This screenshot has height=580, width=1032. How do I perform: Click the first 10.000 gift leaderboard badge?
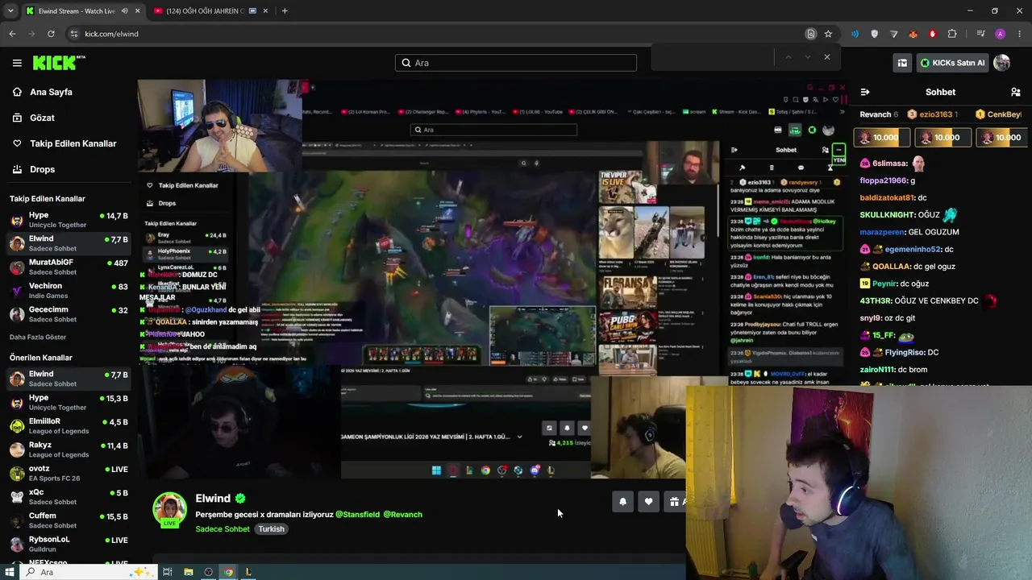pyautogui.click(x=882, y=138)
